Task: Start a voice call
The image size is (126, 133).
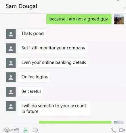Action: point(114,130)
